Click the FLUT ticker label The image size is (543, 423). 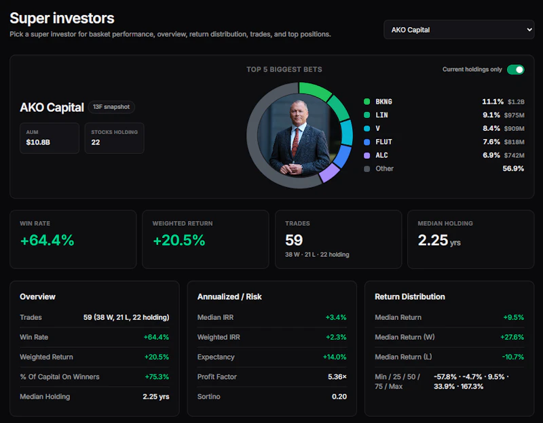click(383, 142)
